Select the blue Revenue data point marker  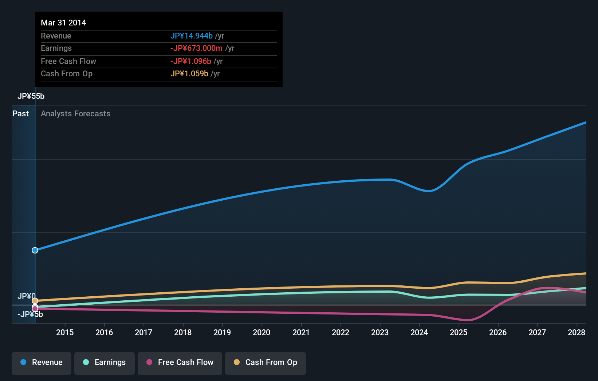[x=35, y=250]
